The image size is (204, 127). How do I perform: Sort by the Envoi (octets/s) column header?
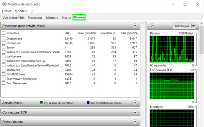coord(87,33)
